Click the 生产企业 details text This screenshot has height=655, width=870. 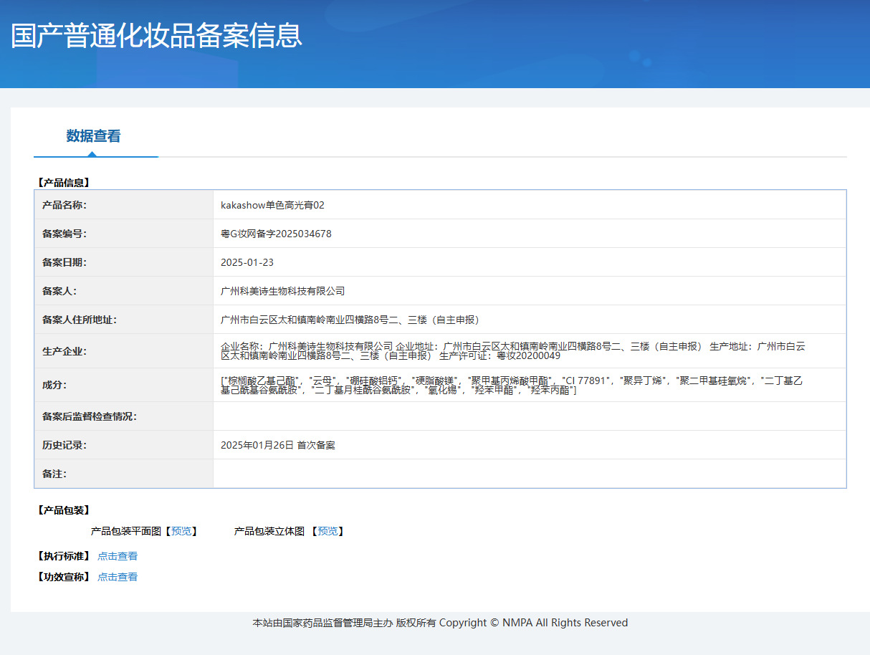pyautogui.click(x=512, y=350)
